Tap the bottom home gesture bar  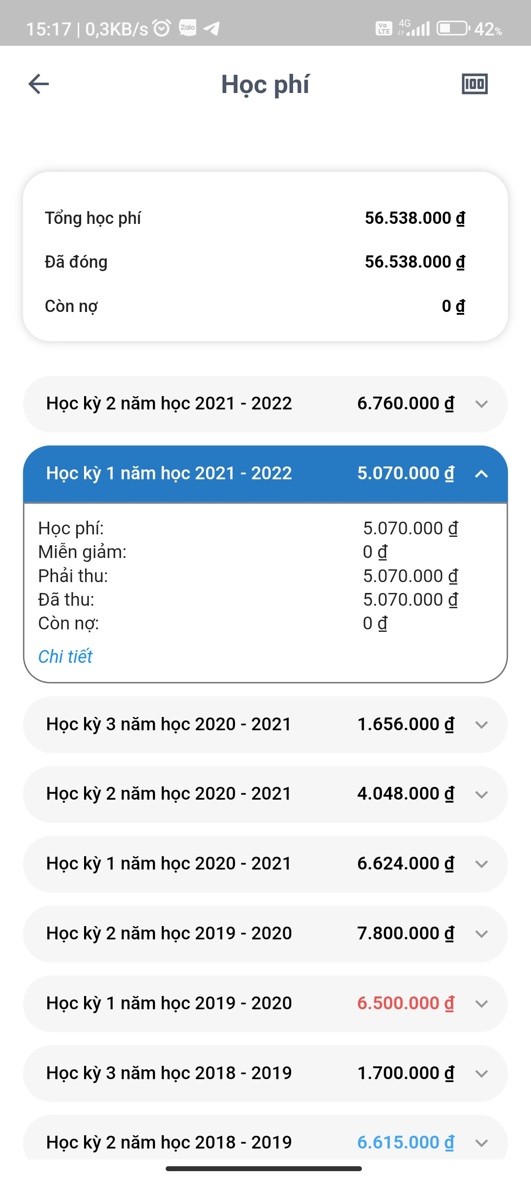click(264, 1168)
